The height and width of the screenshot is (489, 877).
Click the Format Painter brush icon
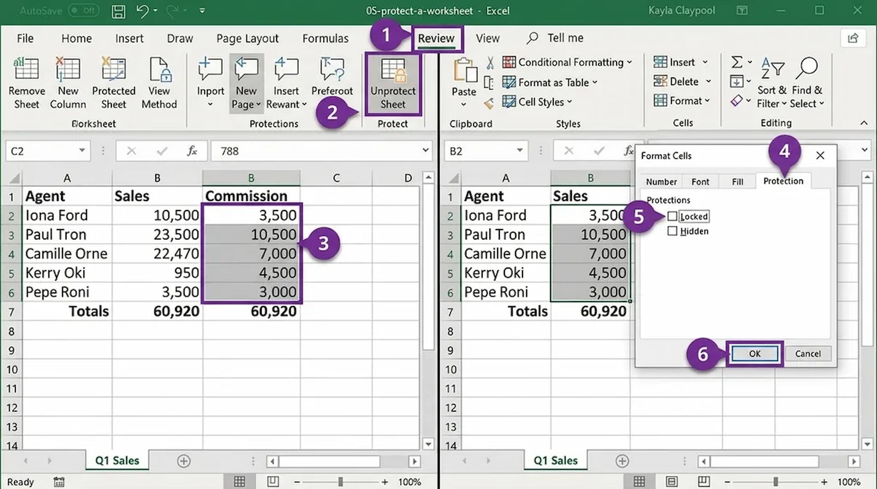pos(489,104)
